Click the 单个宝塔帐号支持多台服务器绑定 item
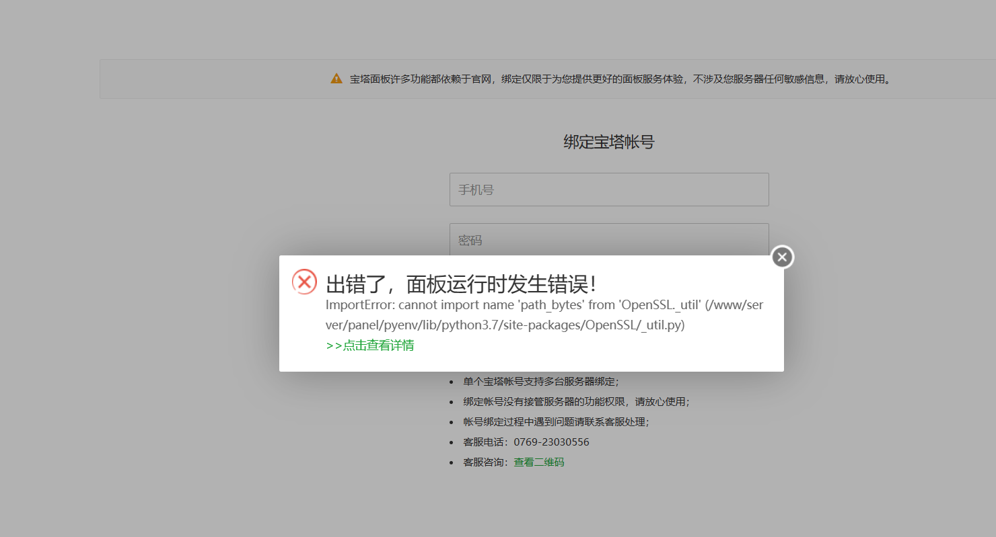This screenshot has width=996, height=537. coord(541,382)
